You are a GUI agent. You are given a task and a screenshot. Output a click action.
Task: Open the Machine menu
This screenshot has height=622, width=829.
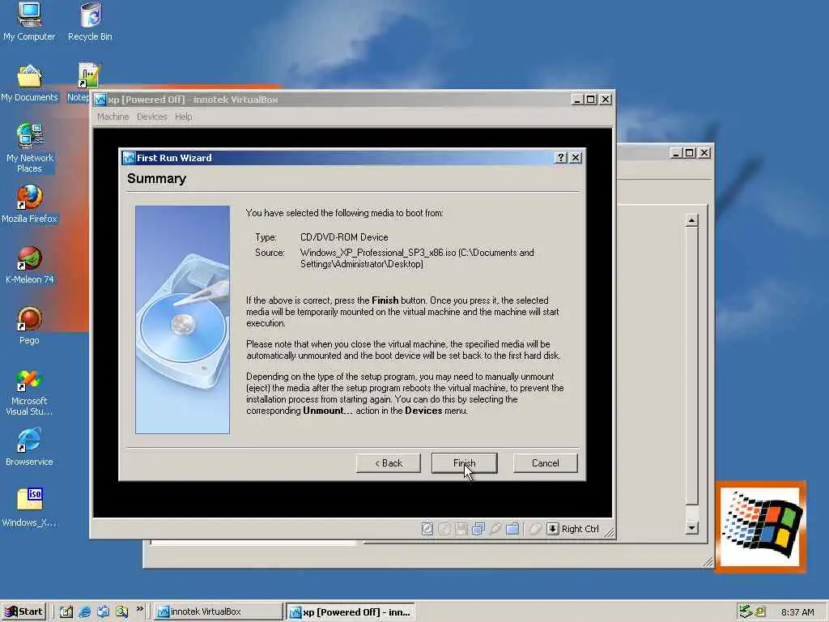(113, 117)
